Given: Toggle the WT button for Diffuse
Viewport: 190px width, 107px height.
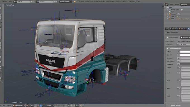Looking at the screenshot, I should tap(178, 52).
